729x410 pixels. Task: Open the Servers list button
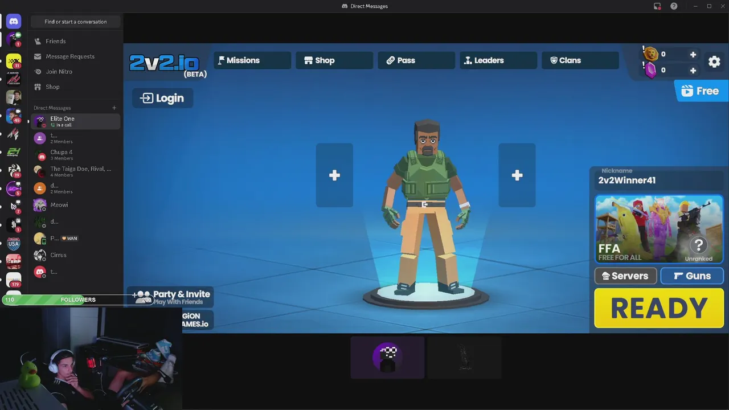click(625, 276)
